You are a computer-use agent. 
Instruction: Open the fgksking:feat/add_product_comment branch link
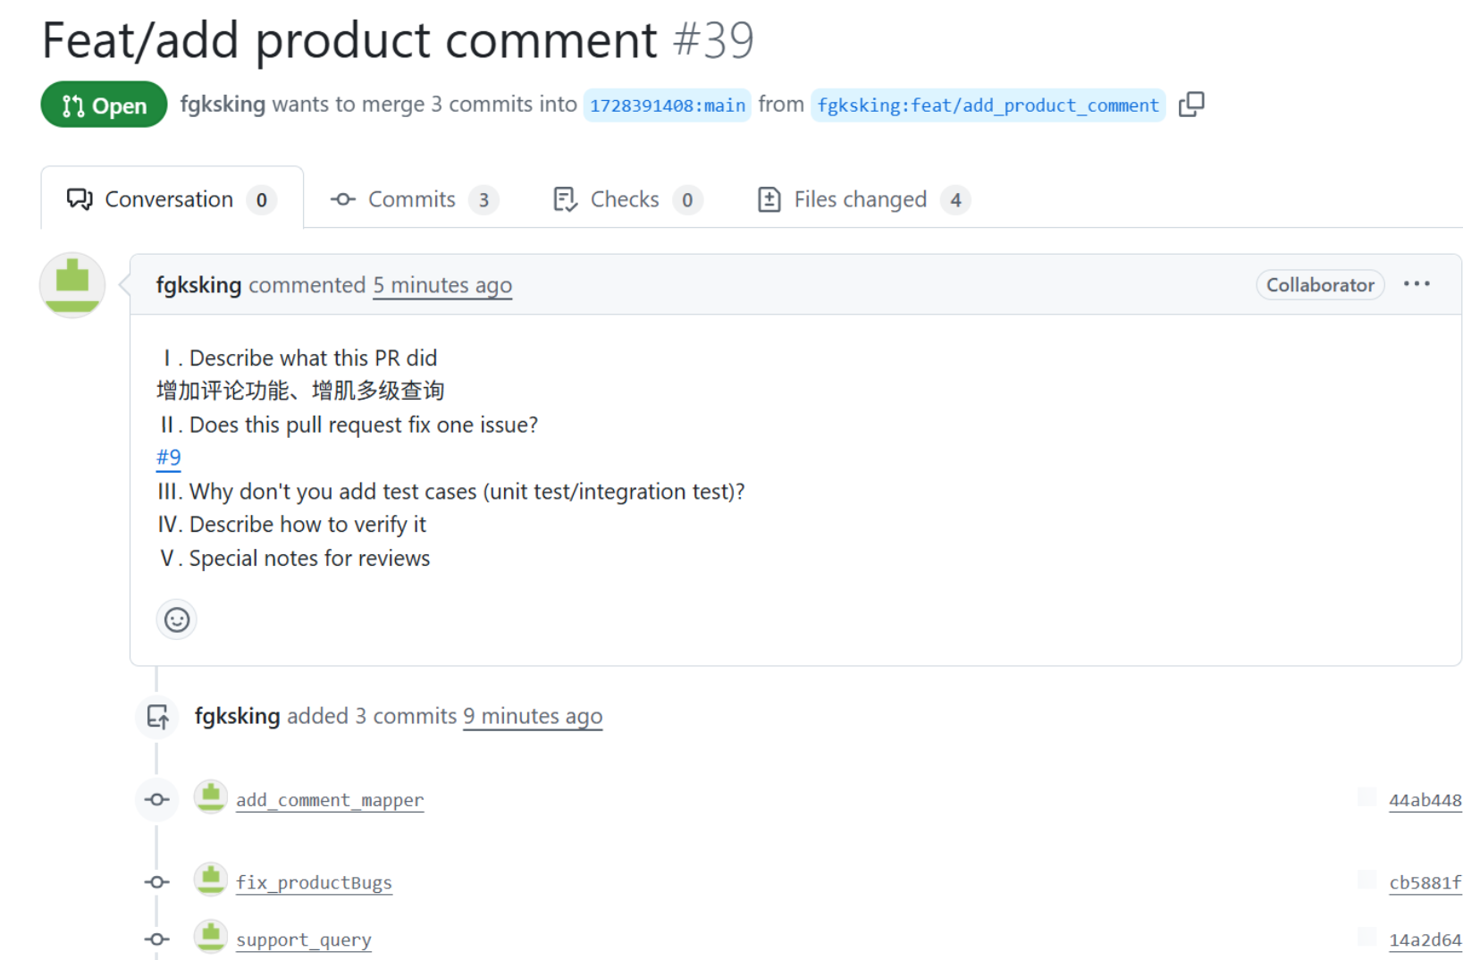tap(988, 105)
